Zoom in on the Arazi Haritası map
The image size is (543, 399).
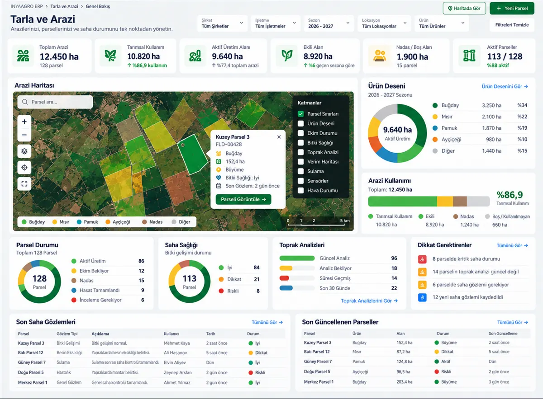(24, 122)
